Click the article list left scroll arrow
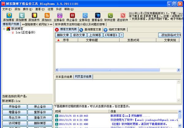The height and width of the screenshot is (128, 184). click(x=57, y=70)
